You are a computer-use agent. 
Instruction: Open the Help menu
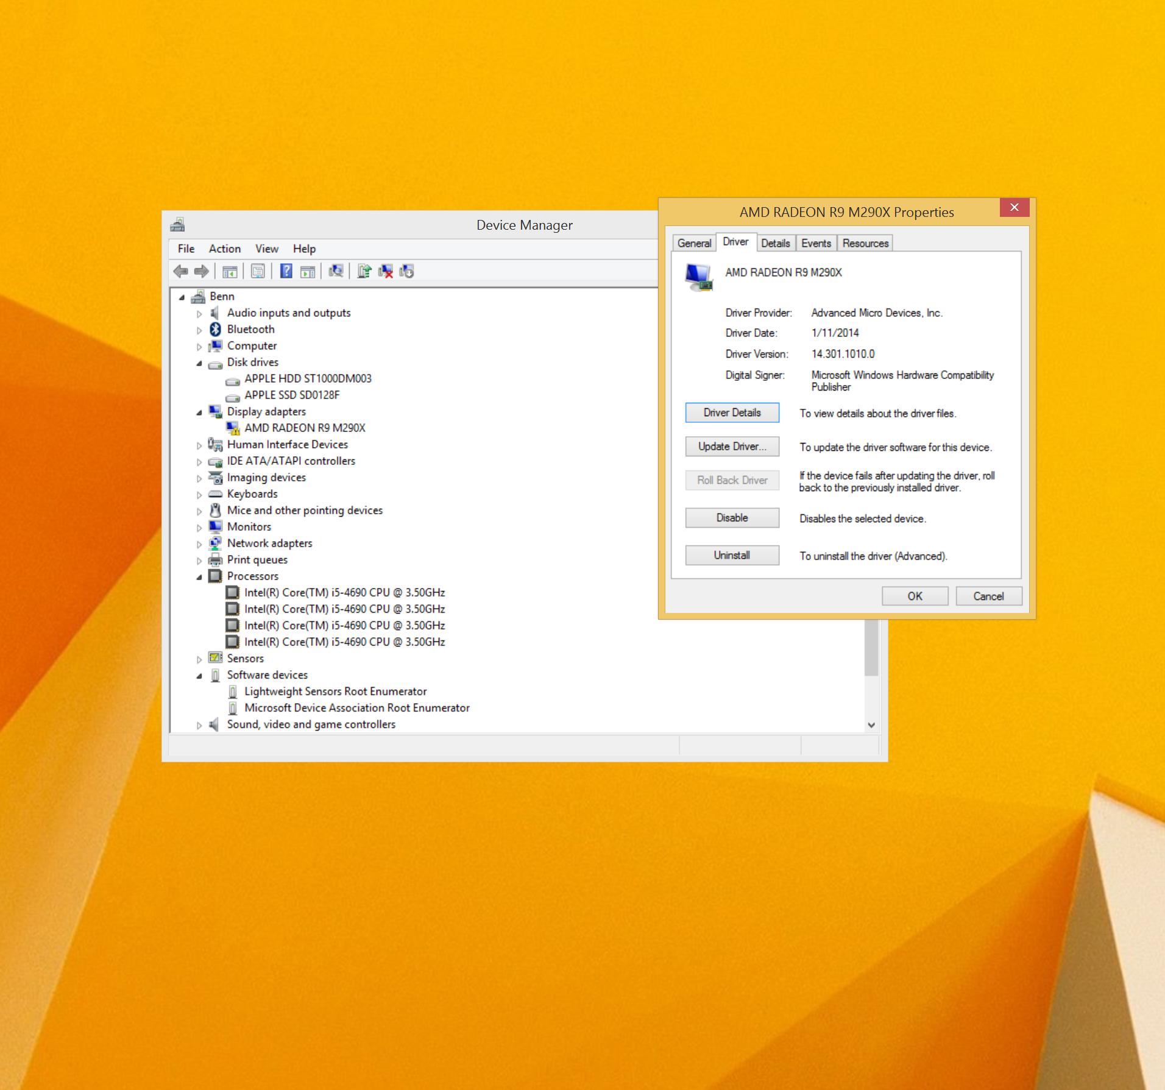pos(304,249)
